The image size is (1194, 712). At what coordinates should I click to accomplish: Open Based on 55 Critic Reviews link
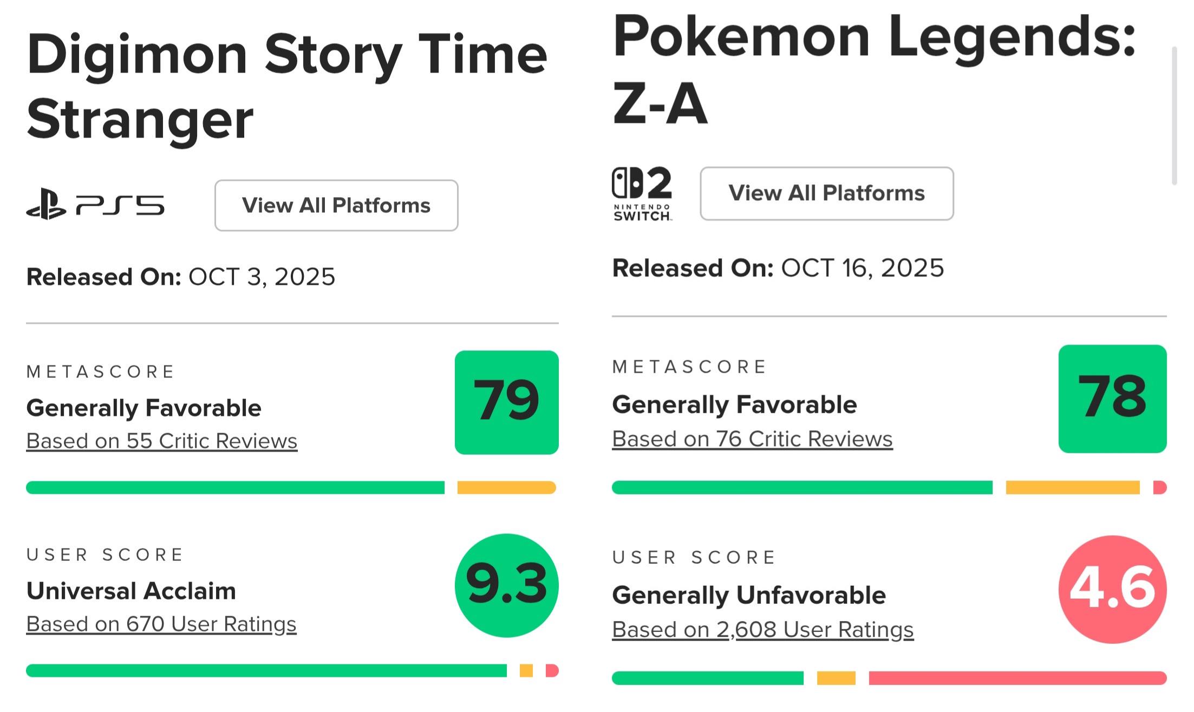(x=162, y=441)
